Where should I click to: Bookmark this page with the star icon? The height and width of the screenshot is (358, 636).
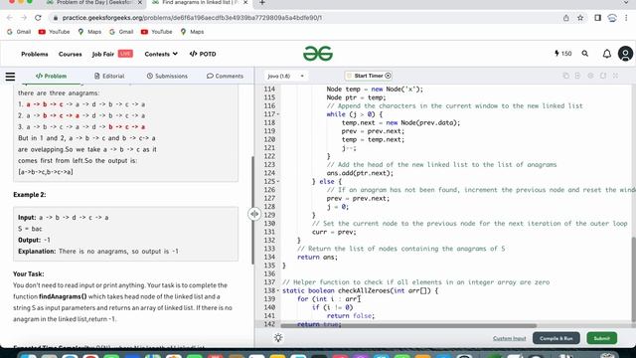point(580,18)
